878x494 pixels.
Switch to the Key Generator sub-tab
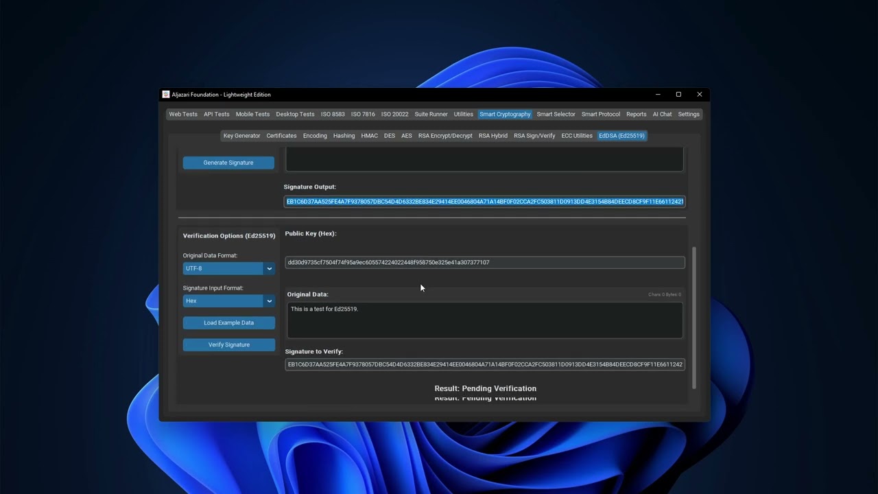pos(241,136)
